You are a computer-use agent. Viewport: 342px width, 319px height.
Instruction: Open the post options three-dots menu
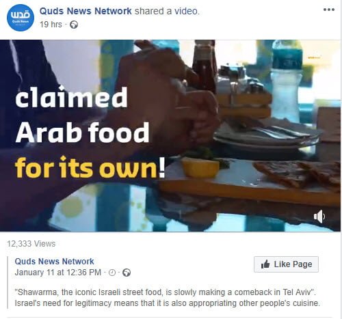(x=329, y=10)
